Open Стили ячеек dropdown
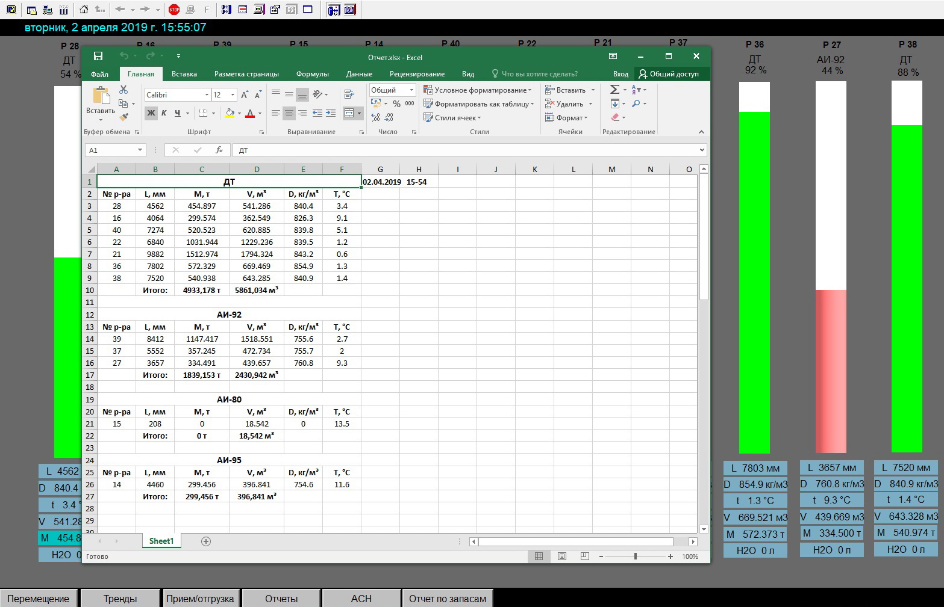 coord(453,118)
